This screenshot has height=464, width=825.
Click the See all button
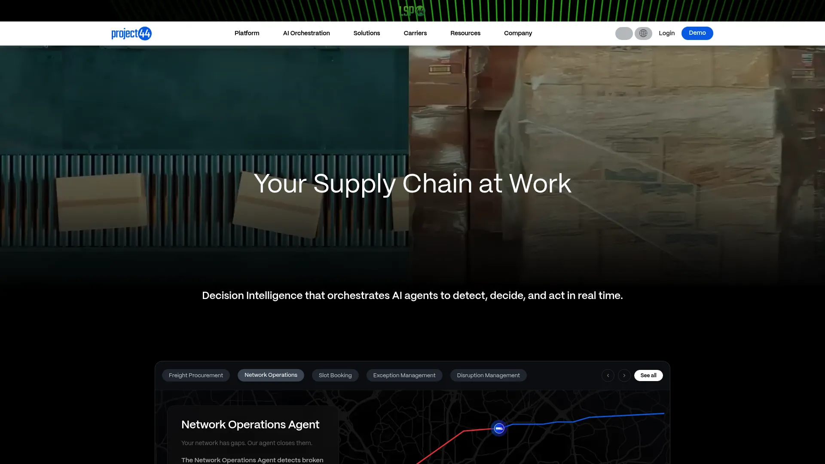pyautogui.click(x=648, y=375)
